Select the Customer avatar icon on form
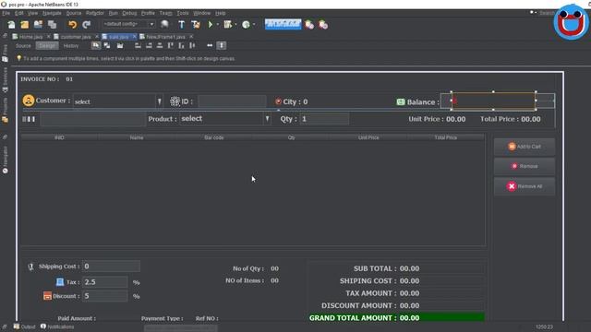This screenshot has height=332, width=591. pyautogui.click(x=29, y=101)
